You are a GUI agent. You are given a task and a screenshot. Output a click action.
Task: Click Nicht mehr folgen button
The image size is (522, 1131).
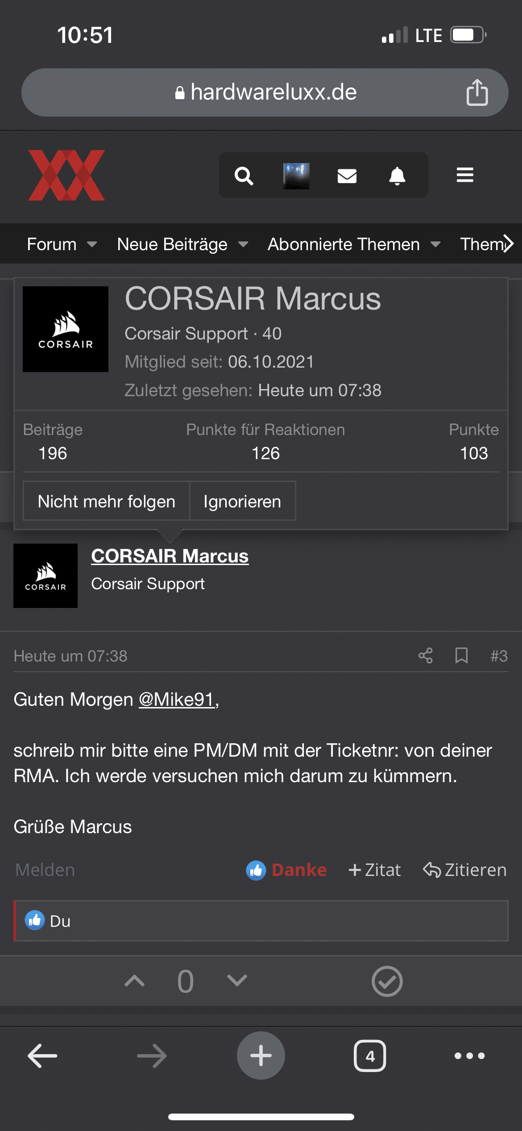coord(106,501)
